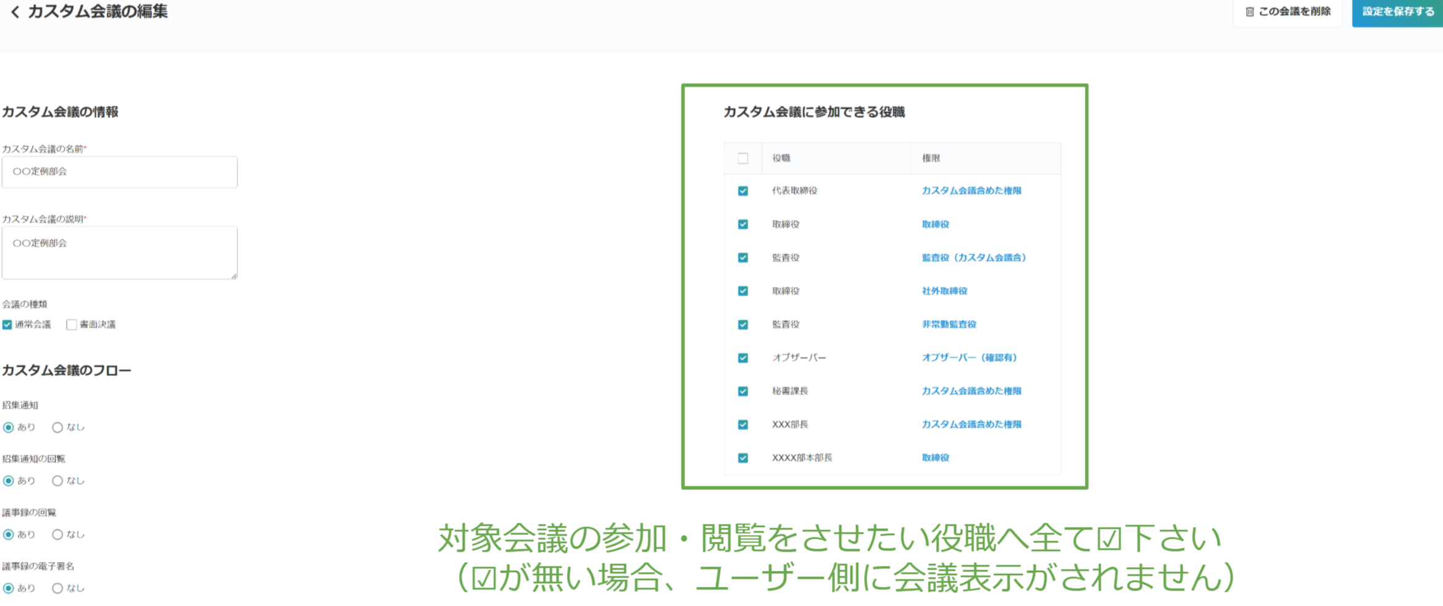This screenshot has width=1443, height=606.
Task: Uncheck the 代表取締役 row checkbox
Action: tap(743, 191)
